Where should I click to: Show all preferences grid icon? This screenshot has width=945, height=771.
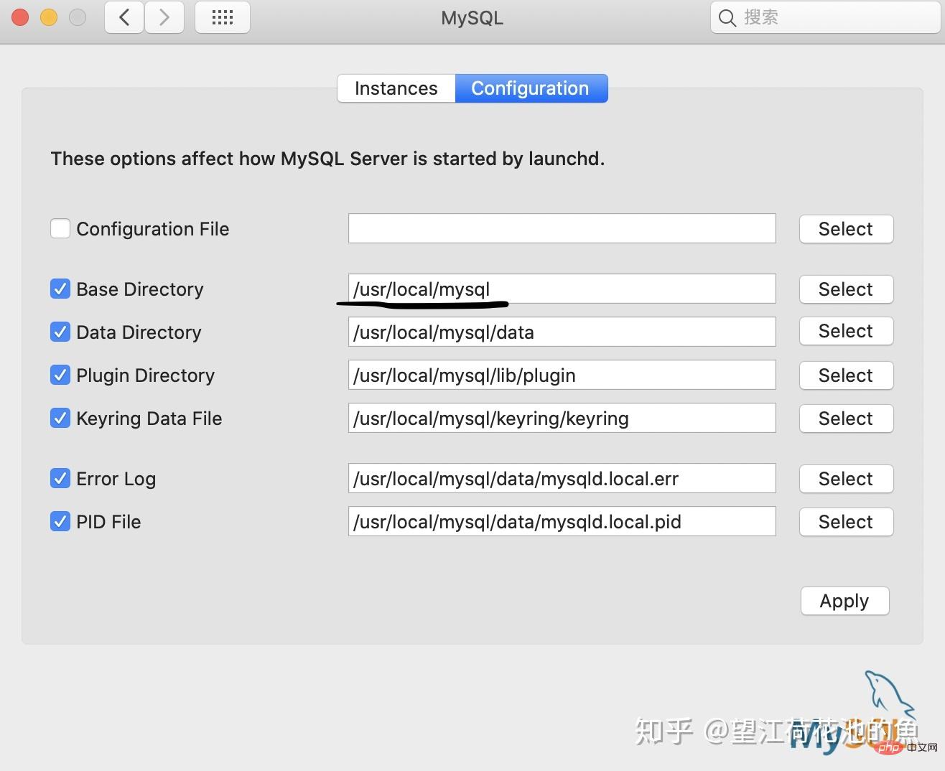(223, 17)
